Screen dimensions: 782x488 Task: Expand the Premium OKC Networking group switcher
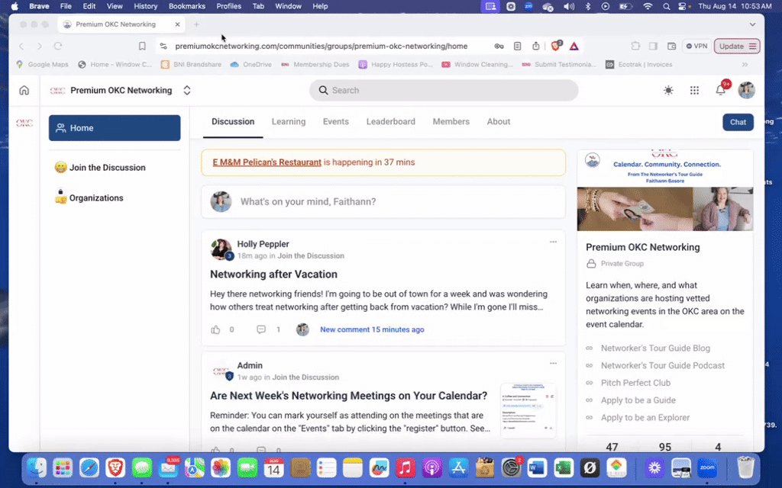(187, 90)
